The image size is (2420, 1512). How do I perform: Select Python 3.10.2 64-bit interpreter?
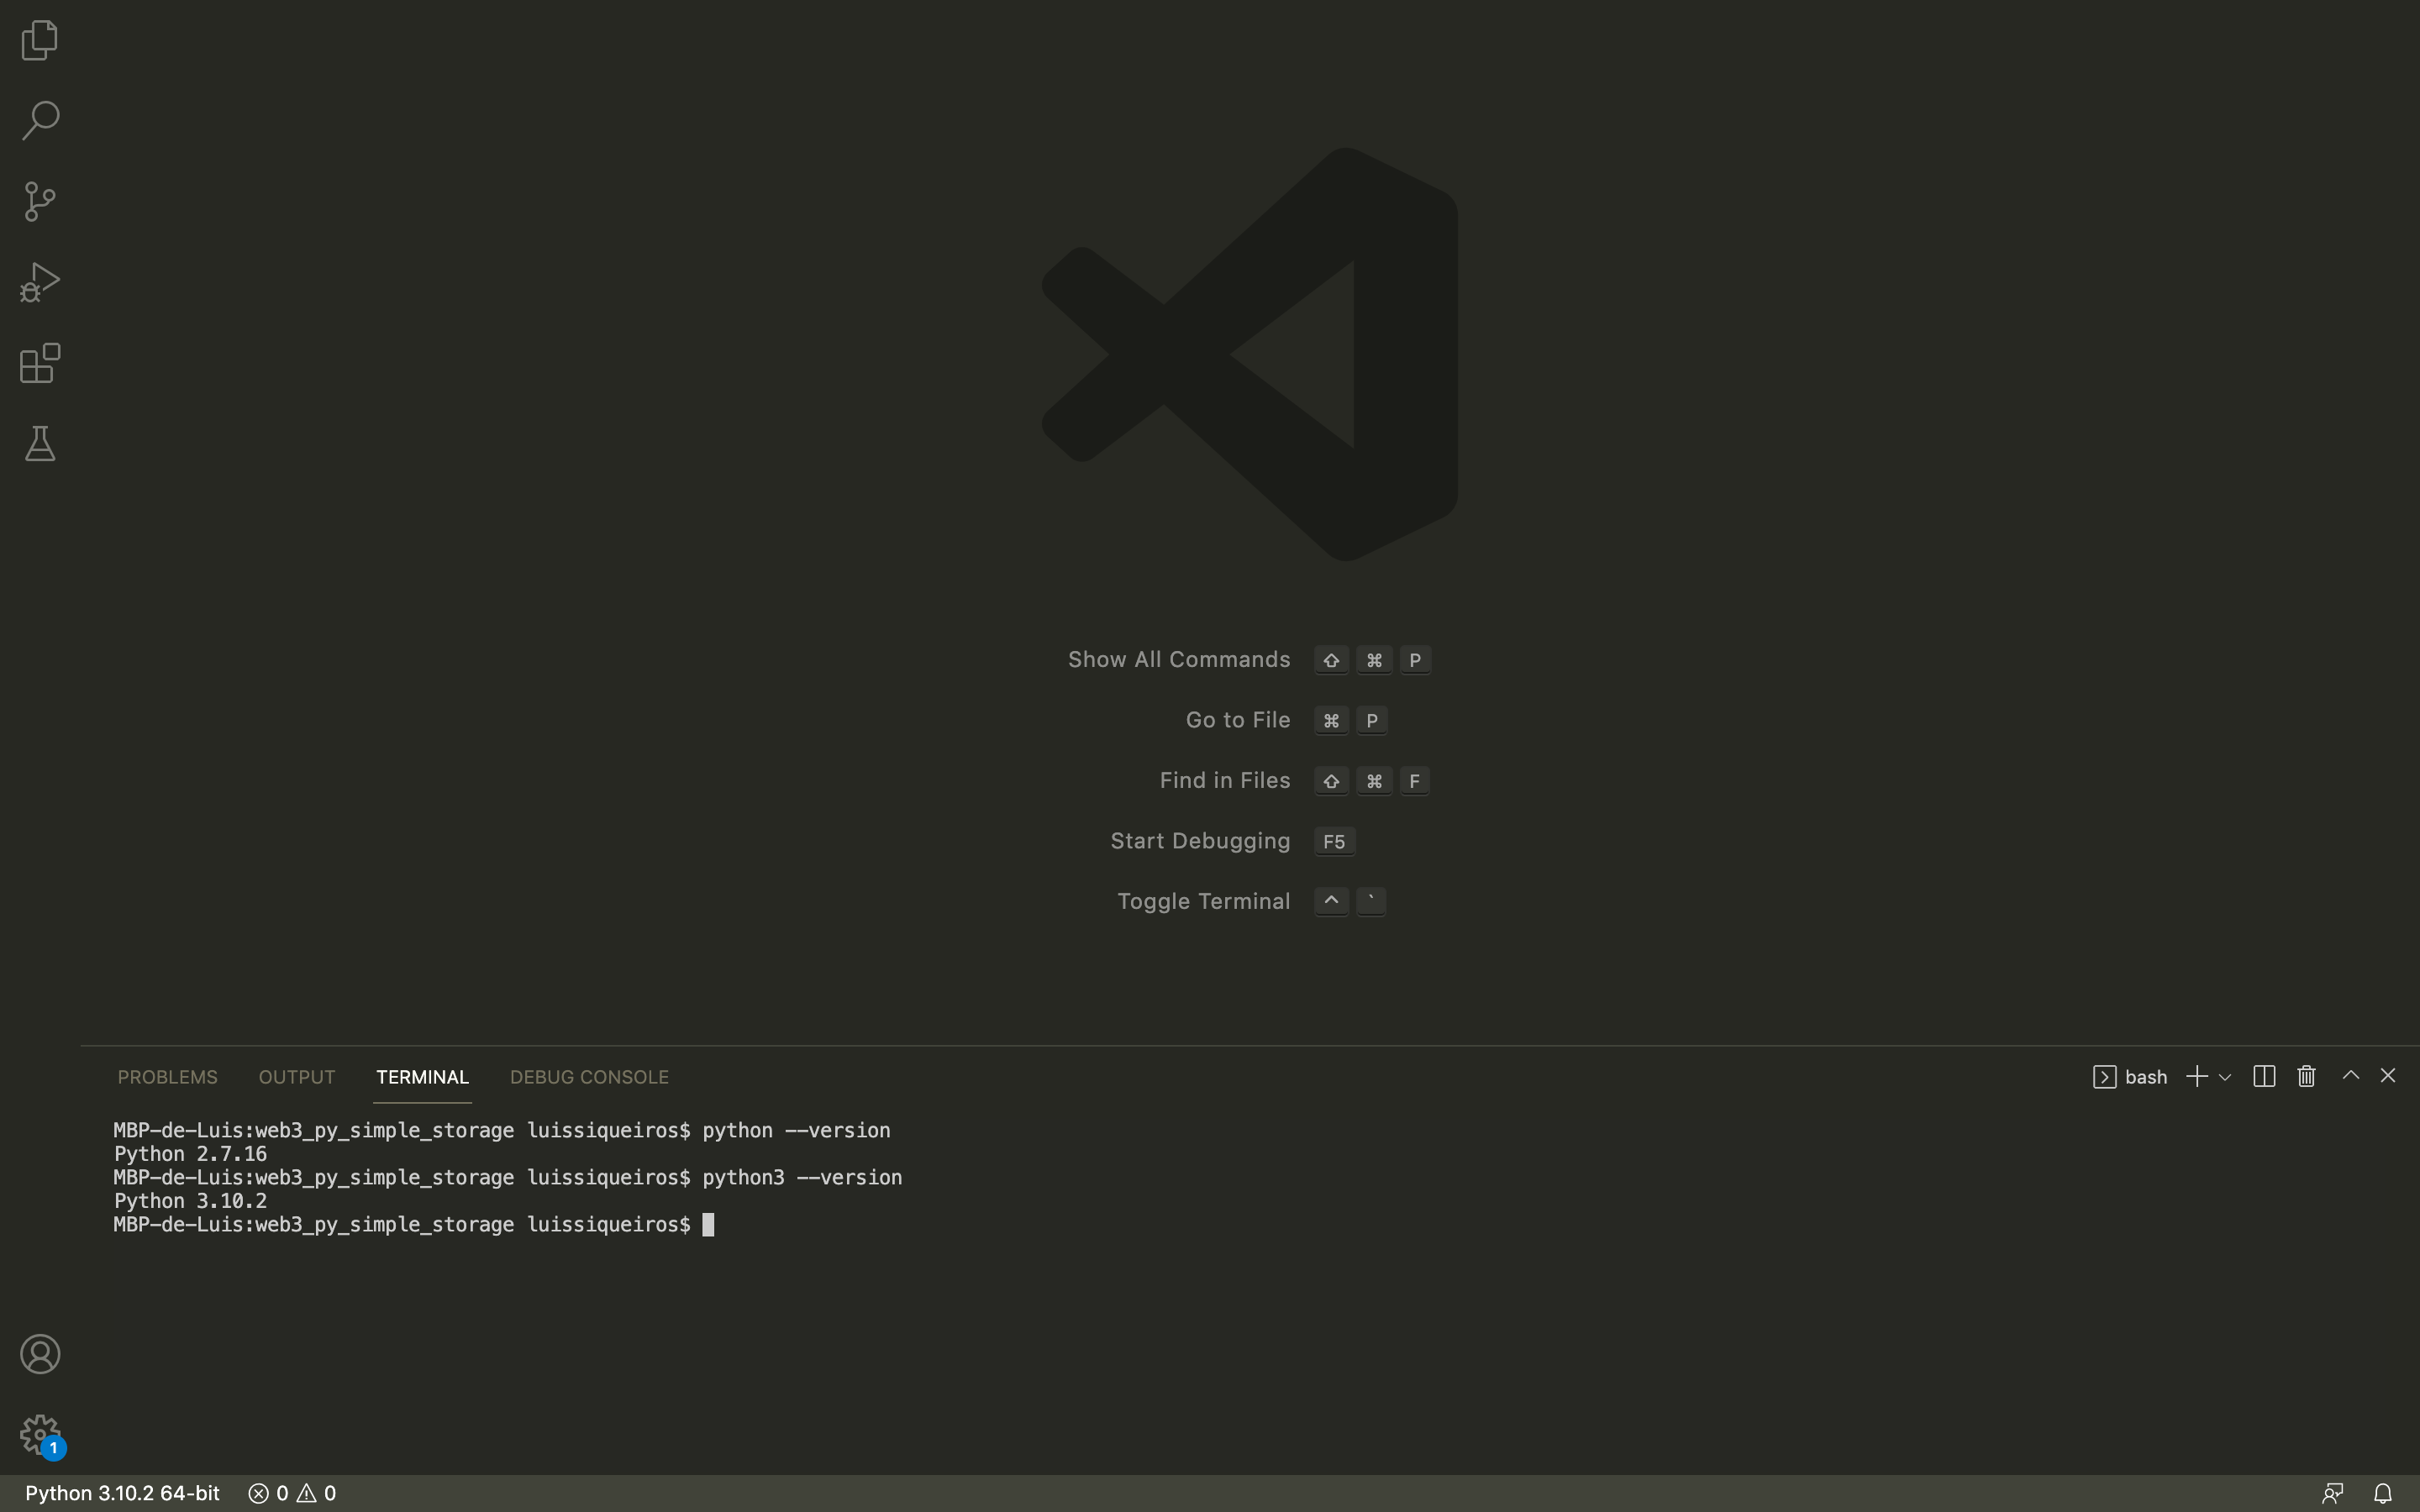point(122,1493)
